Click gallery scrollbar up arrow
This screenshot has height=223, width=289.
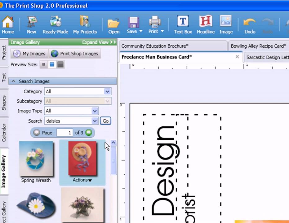coord(113,143)
